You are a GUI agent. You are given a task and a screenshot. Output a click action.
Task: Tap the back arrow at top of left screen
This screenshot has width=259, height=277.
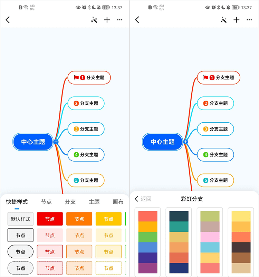8,20
